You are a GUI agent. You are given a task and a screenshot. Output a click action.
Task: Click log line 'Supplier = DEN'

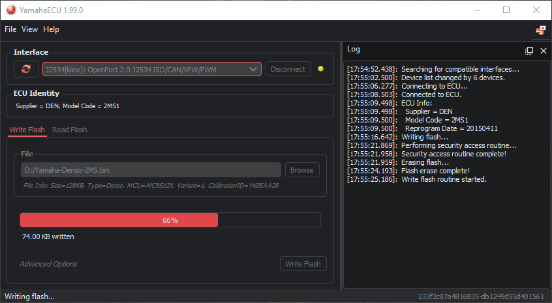[399, 111]
